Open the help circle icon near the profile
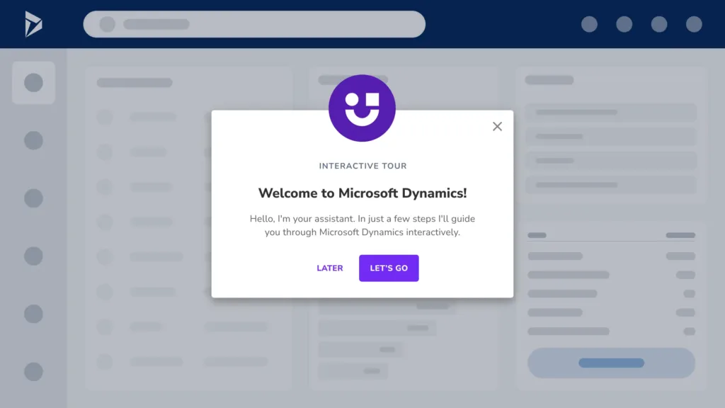This screenshot has height=408, width=725. click(x=658, y=24)
